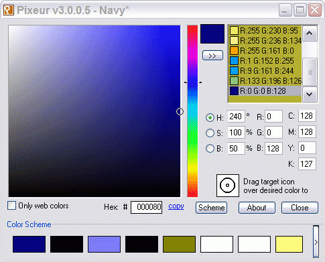
Task: Pick the light periwinkle scheme swatch
Action: click(104, 245)
